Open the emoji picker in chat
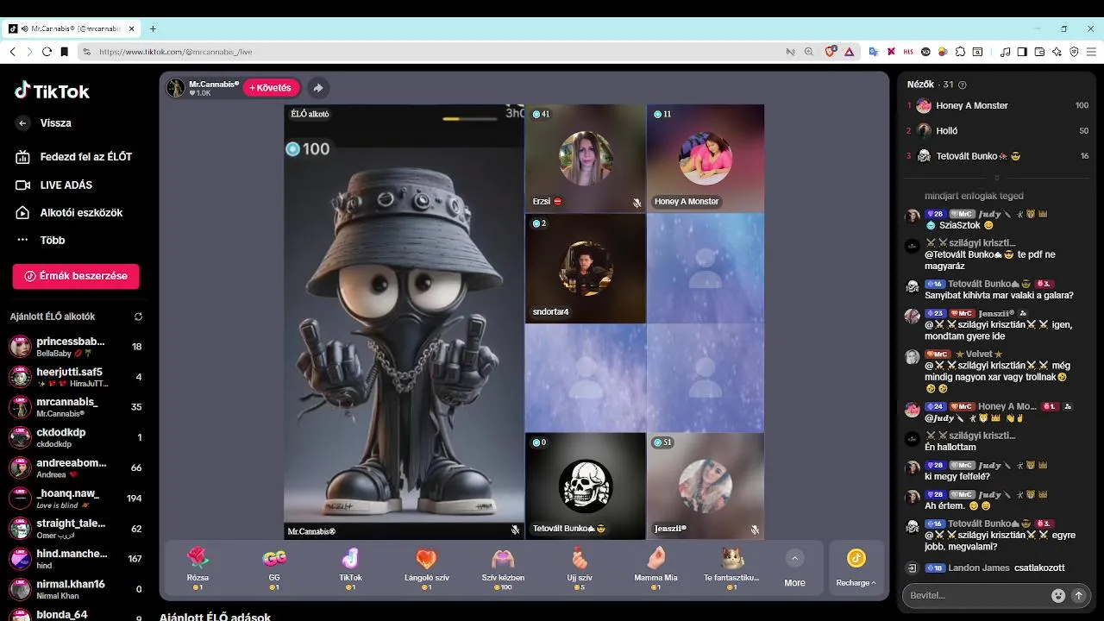 point(1058,595)
